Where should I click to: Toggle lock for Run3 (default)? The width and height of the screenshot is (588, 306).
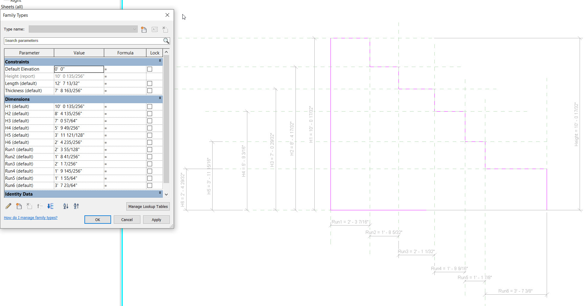pyautogui.click(x=150, y=164)
